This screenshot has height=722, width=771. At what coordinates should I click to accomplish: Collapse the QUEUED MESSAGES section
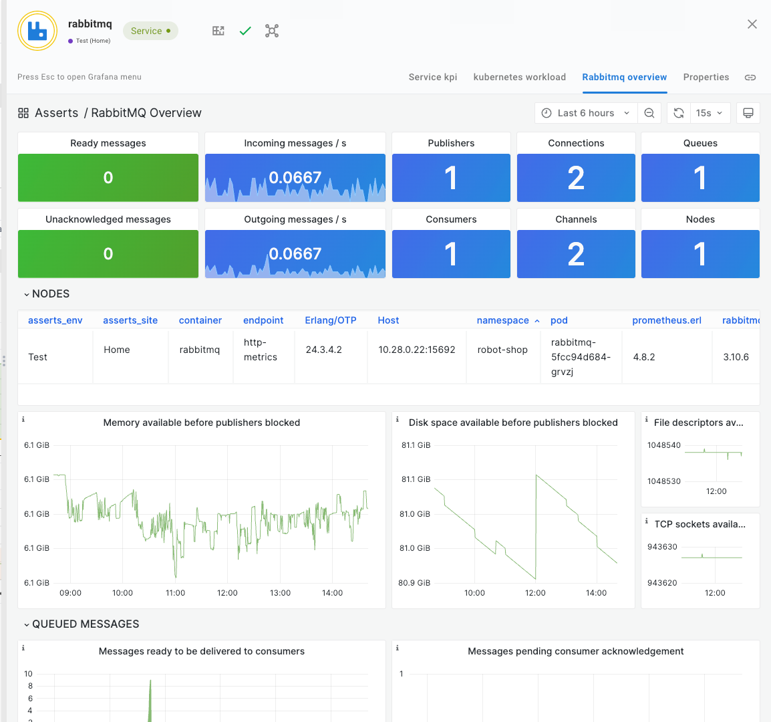click(82, 624)
